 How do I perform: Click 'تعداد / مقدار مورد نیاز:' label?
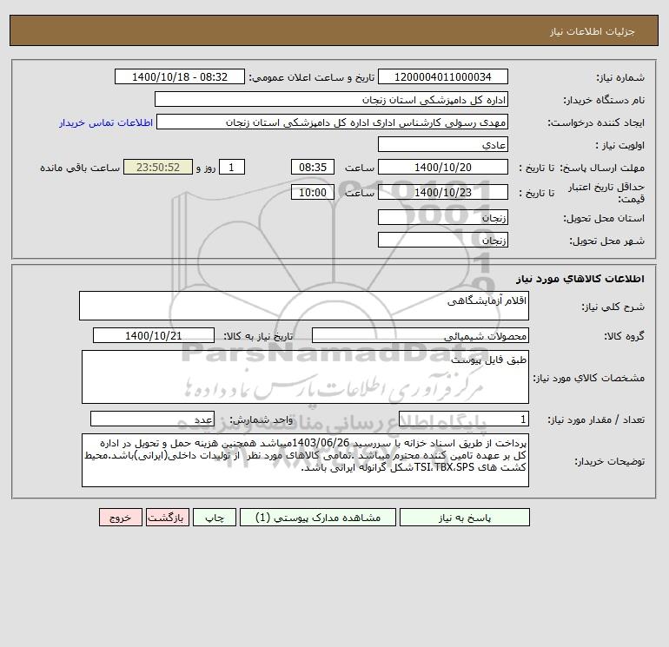[x=596, y=419]
